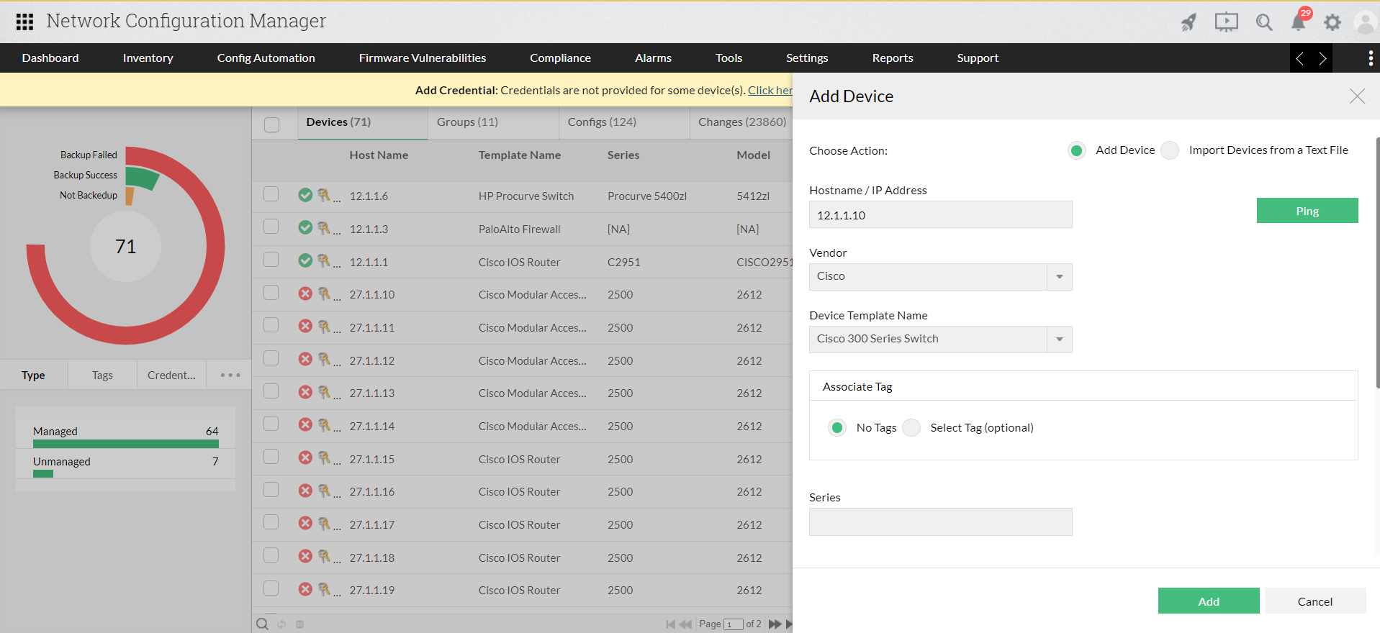Click the Hostname / IP Address input field
The width and height of the screenshot is (1380, 633).
(x=941, y=214)
